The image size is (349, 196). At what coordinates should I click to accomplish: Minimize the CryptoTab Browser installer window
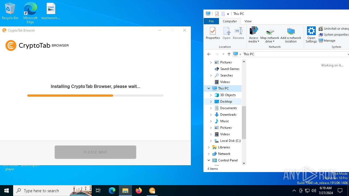(160, 30)
